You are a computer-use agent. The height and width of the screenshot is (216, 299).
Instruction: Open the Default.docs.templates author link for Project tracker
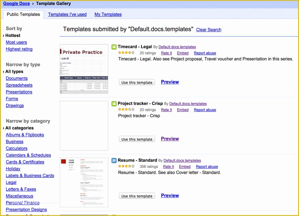coord(188,104)
